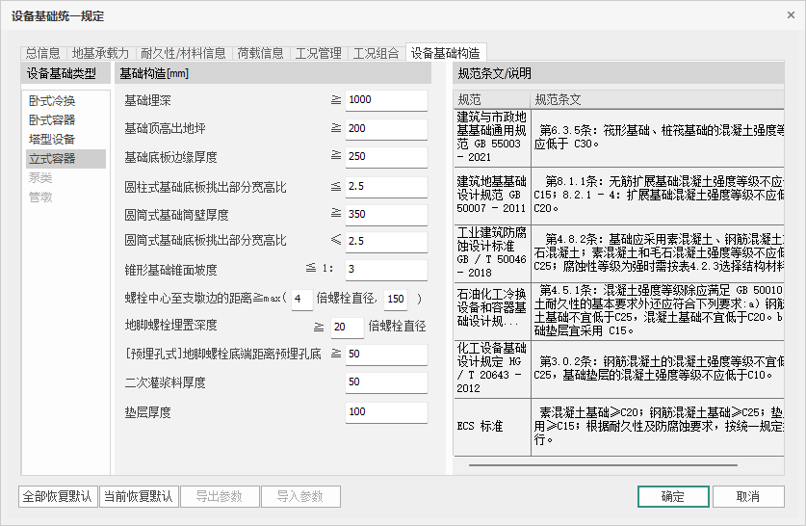The image size is (806, 526).
Task: Edit the 锥形基础锥面坡度 input field
Action: click(x=385, y=269)
